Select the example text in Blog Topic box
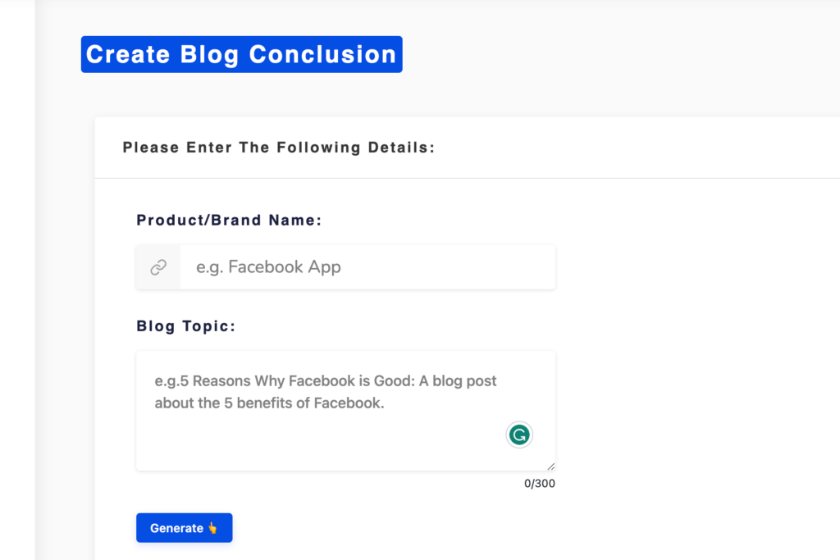Viewport: 840px width, 560px height. 326,391
